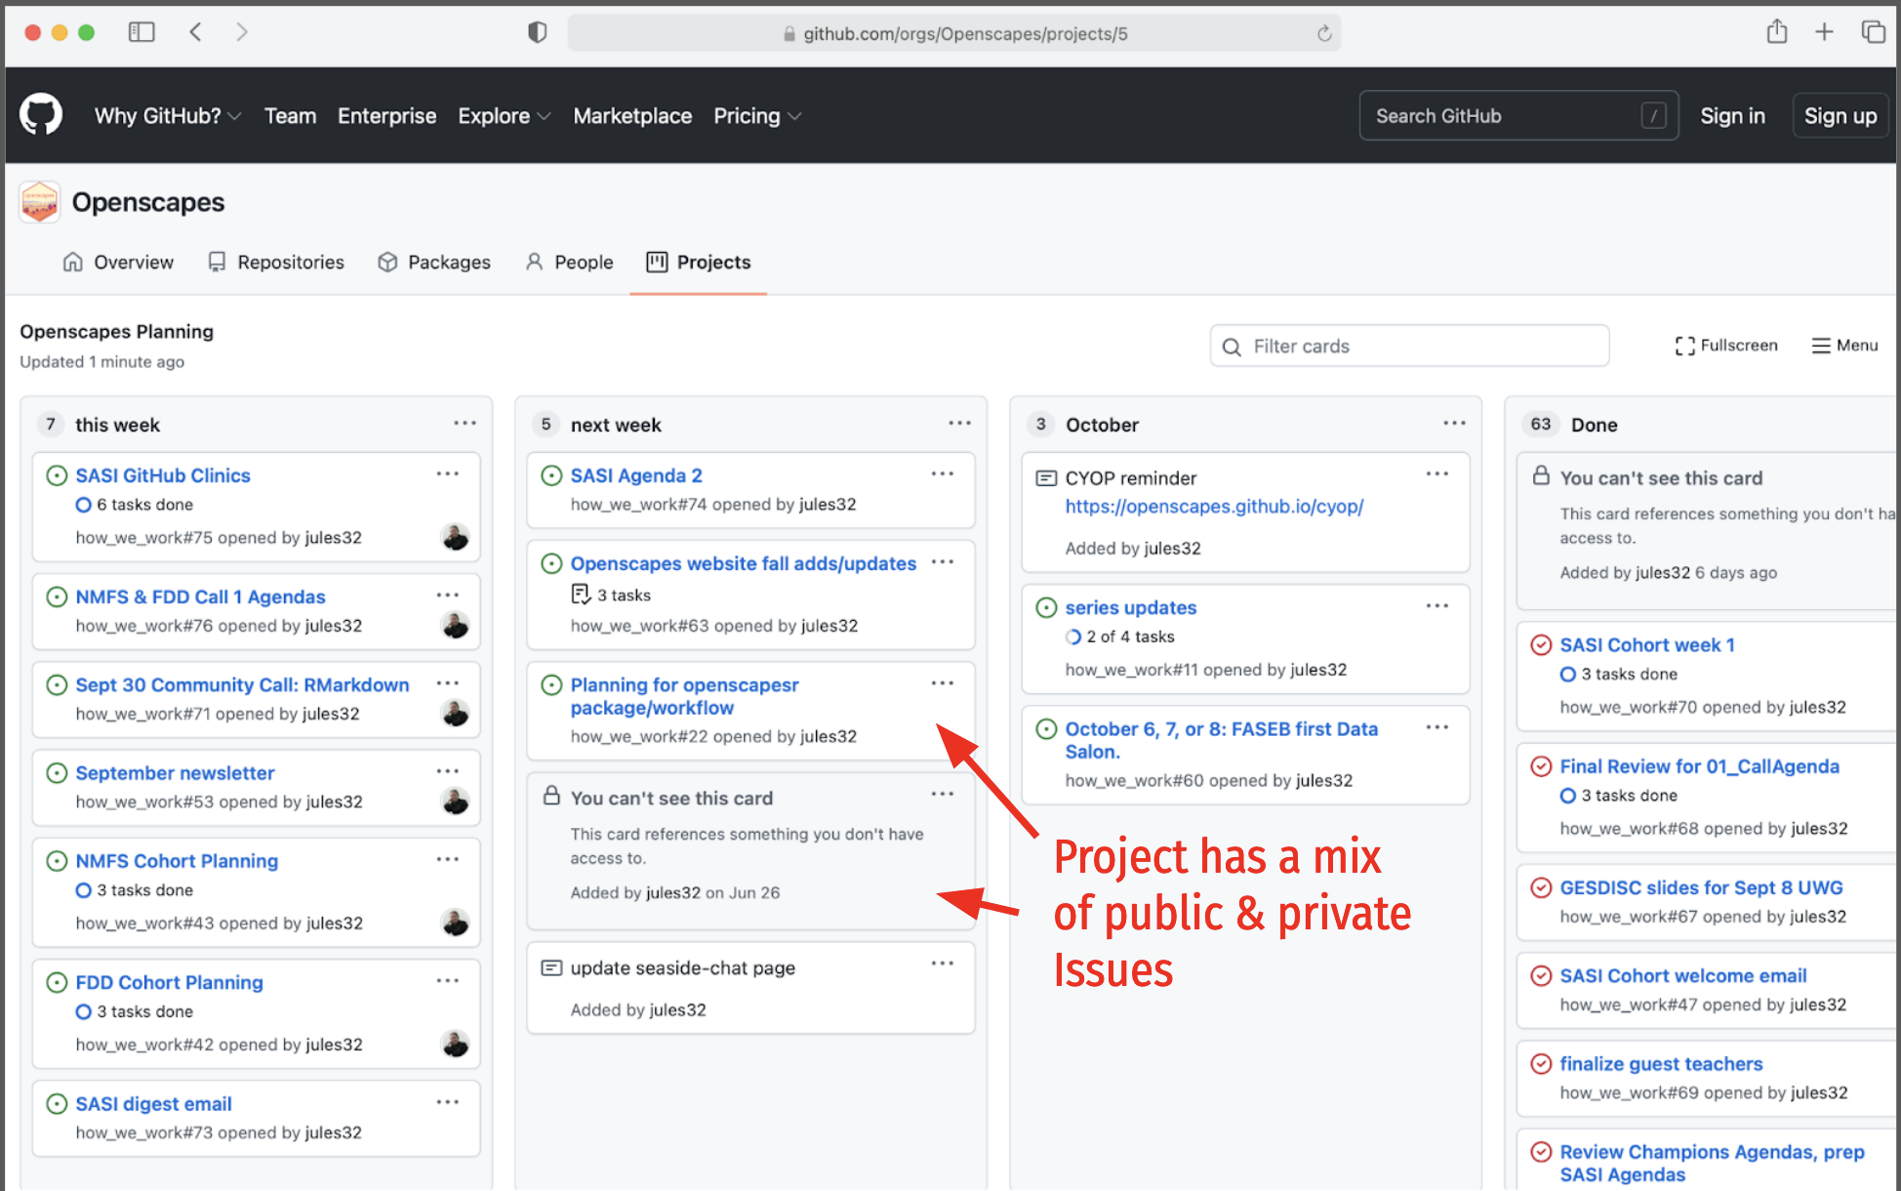Open the Pricing dropdown
The image size is (1901, 1191).
[756, 116]
